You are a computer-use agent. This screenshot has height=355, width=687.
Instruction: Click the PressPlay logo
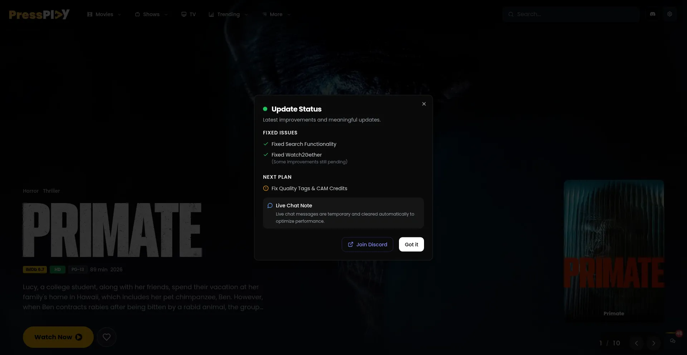(39, 14)
